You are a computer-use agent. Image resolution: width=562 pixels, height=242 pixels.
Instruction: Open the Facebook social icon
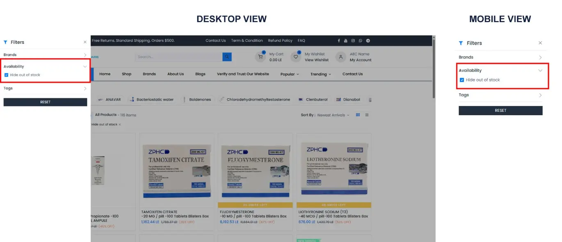click(339, 41)
